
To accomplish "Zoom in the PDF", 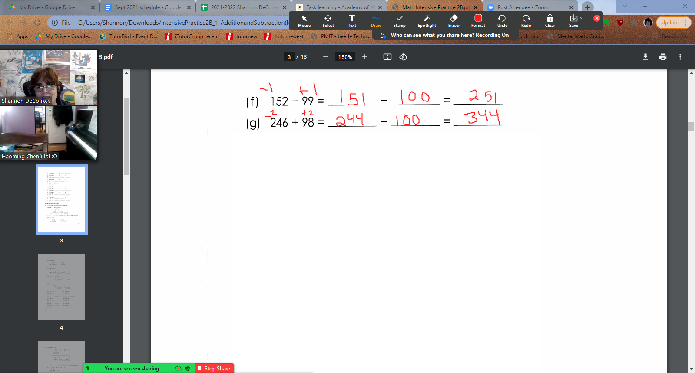I will pyautogui.click(x=364, y=57).
